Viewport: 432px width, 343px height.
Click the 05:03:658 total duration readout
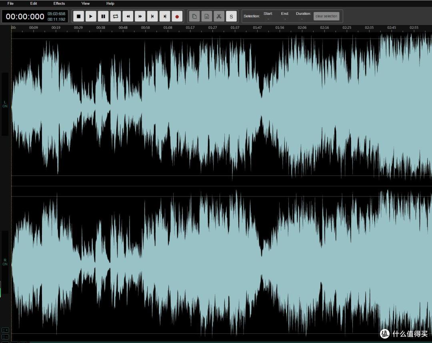(x=56, y=14)
